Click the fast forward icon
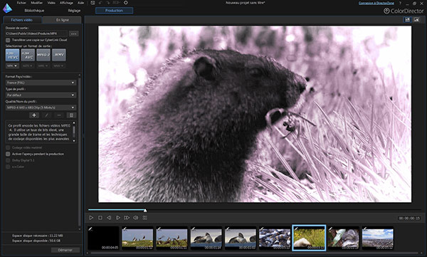 (x=127, y=218)
